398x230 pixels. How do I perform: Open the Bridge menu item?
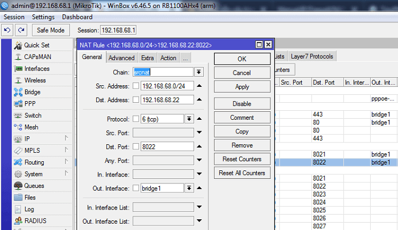pos(32,92)
